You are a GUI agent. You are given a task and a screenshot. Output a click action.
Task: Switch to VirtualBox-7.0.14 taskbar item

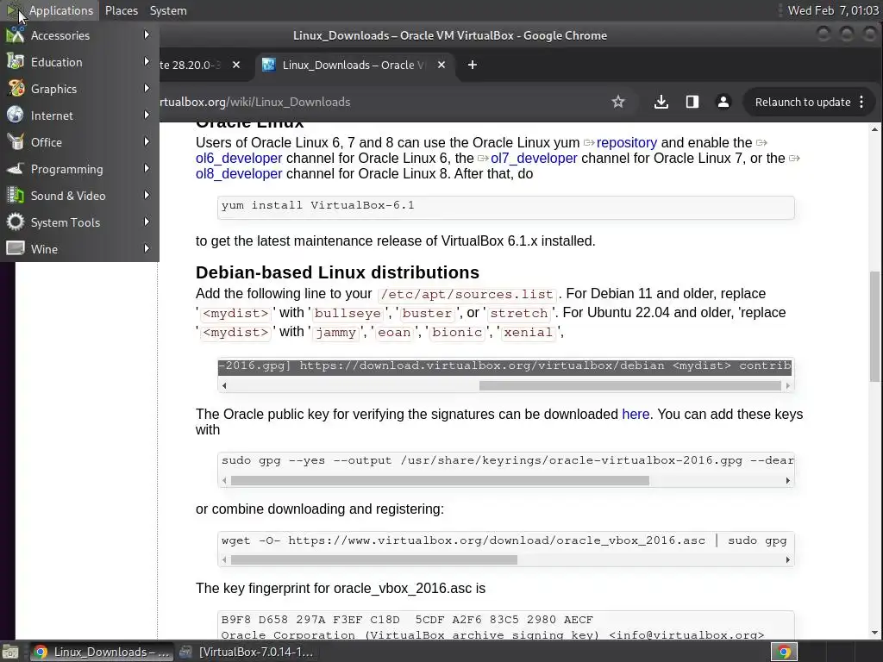[246, 652]
